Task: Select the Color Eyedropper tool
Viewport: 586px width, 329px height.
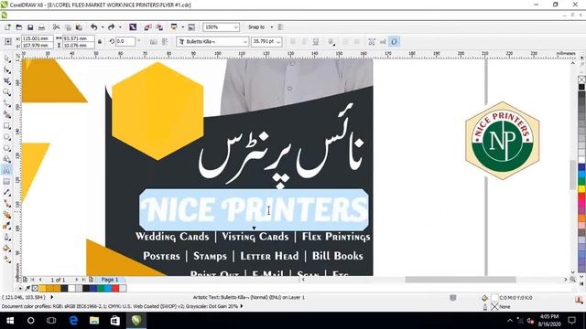Action: tap(6, 226)
